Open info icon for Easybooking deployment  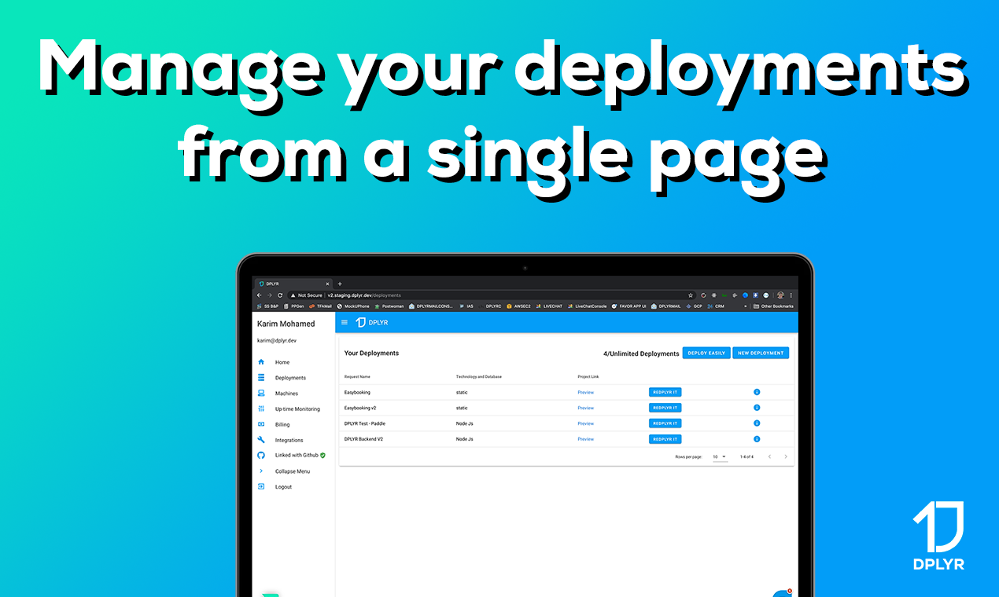pos(757,392)
